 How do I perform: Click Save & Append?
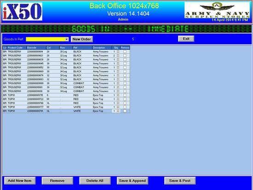coord(132,181)
